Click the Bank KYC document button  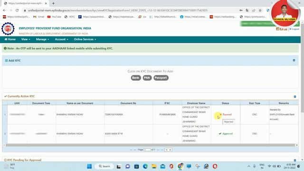point(136,78)
